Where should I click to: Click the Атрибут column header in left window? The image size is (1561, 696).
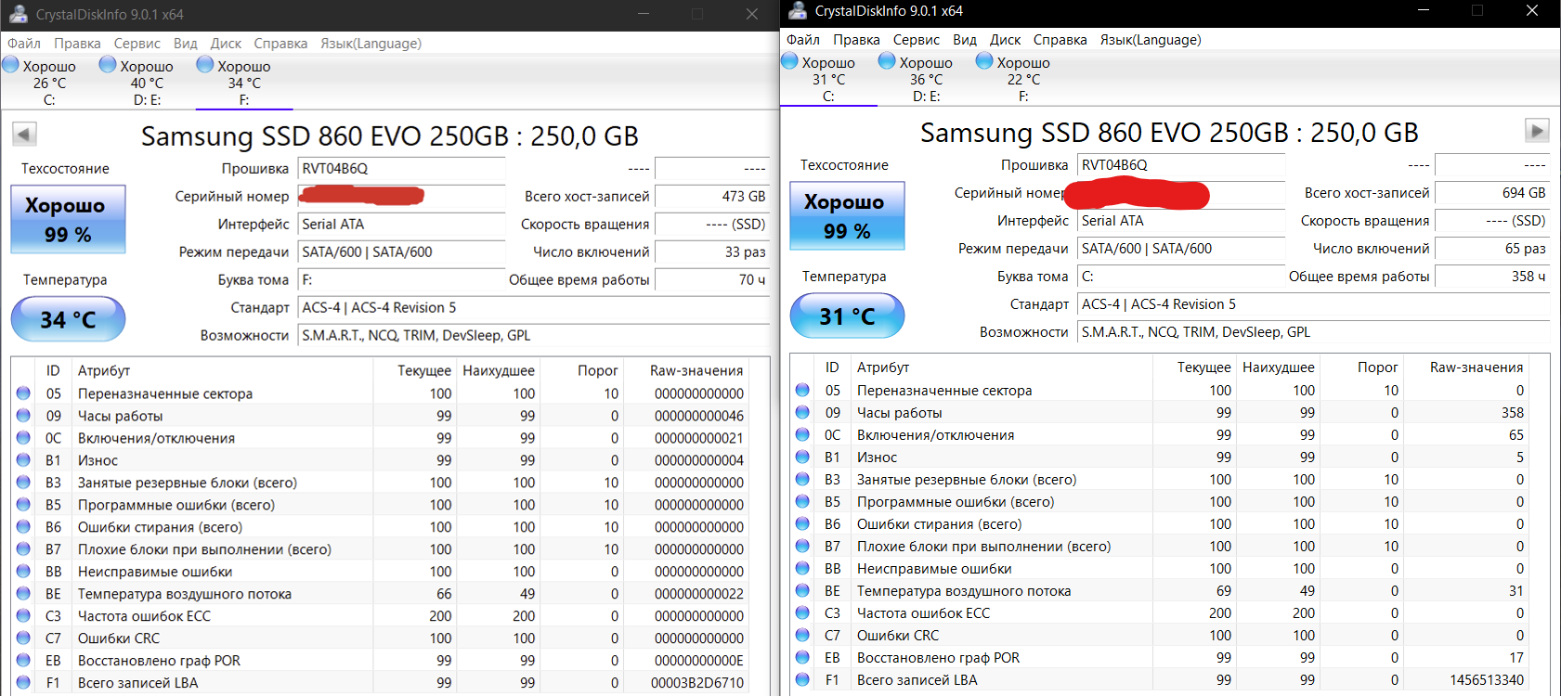pyautogui.click(x=104, y=370)
